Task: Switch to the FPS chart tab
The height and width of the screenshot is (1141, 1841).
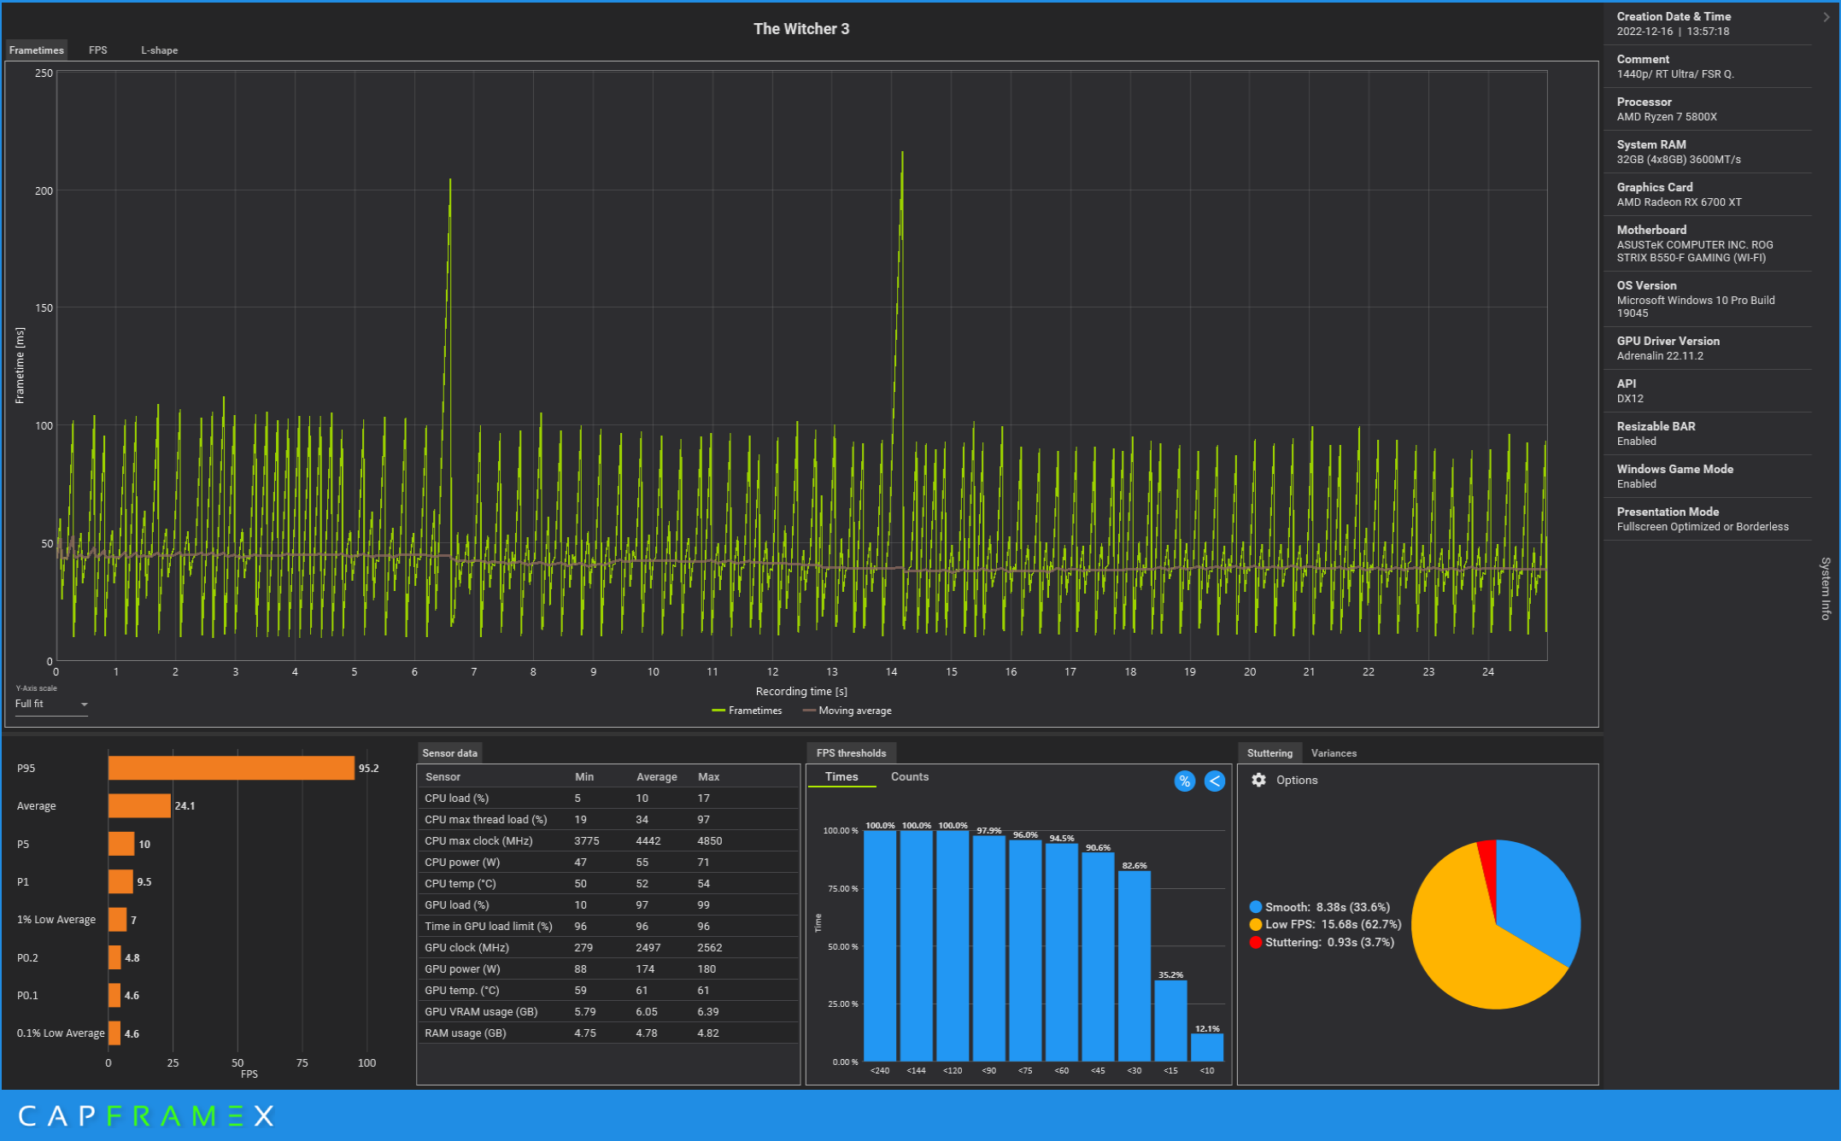Action: pos(98,50)
